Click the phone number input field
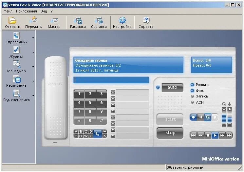The width and height of the screenshot is (244, 172). coord(111,80)
